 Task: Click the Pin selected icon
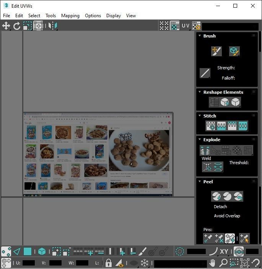[x=208, y=238]
